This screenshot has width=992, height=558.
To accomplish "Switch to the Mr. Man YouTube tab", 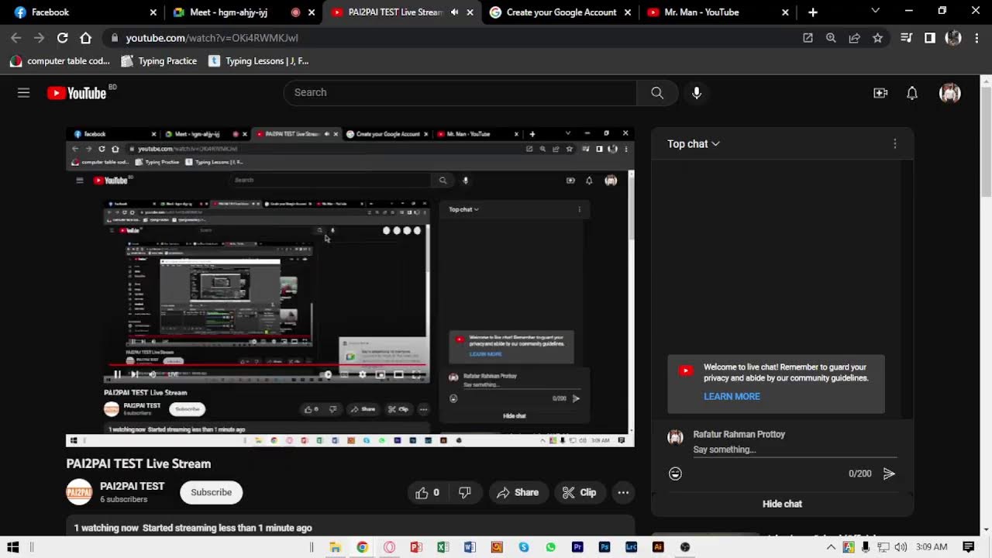I will point(717,12).
